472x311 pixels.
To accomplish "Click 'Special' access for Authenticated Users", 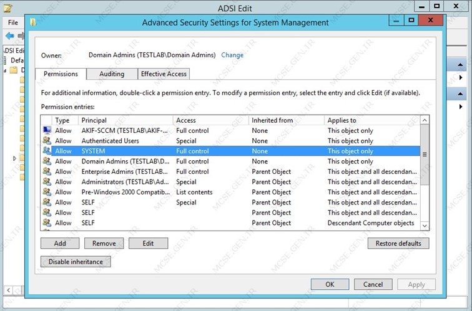I will (186, 141).
